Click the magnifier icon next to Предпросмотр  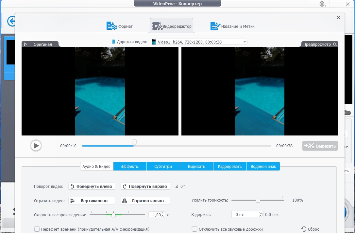335,45
